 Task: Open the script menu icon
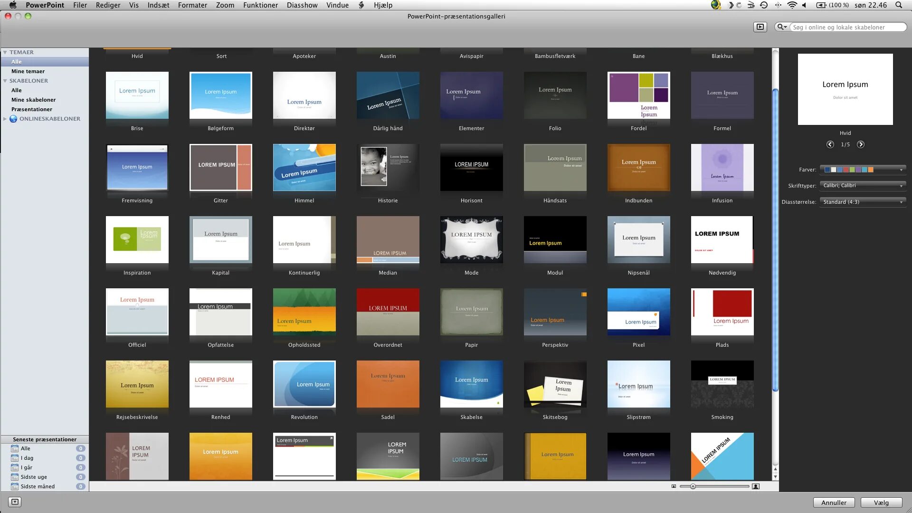[x=361, y=5]
